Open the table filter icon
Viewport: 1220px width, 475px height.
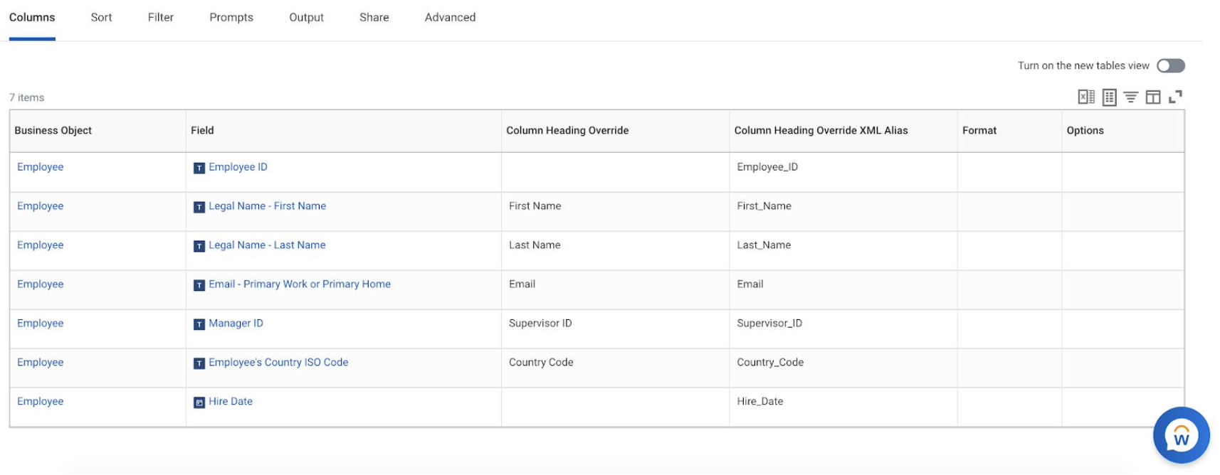[1130, 97]
